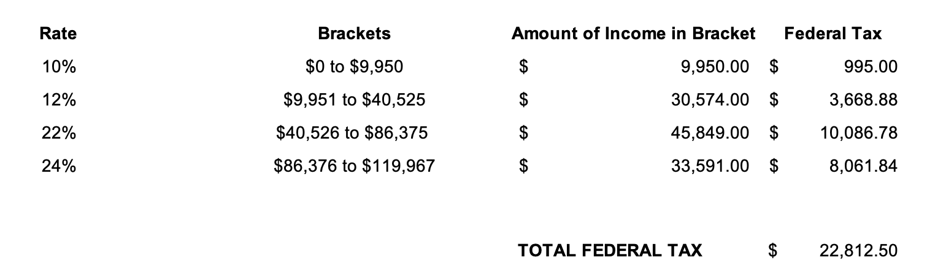
Task: Click the TOTAL FEDERAL TAX label
Action: (x=610, y=250)
